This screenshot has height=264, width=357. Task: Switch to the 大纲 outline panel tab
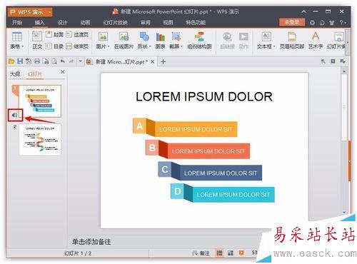pyautogui.click(x=15, y=74)
